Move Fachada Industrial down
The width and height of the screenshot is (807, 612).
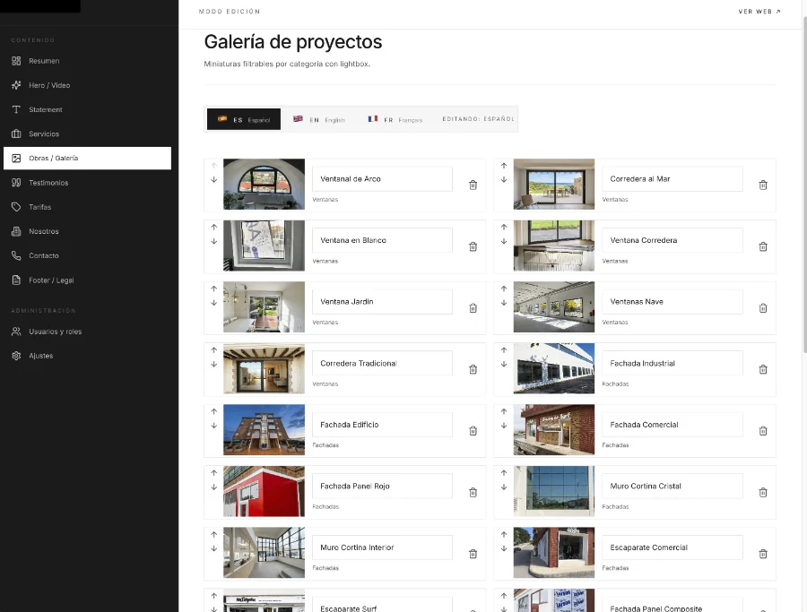point(504,364)
